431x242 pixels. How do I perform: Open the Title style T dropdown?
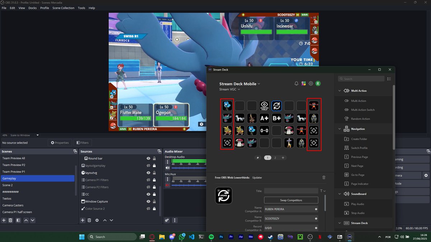[323, 191]
